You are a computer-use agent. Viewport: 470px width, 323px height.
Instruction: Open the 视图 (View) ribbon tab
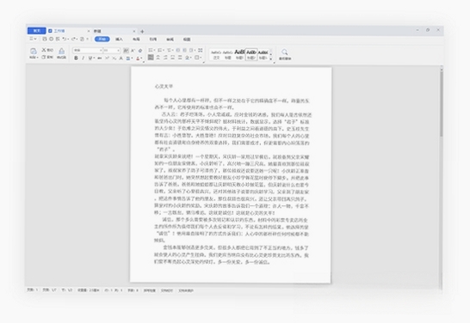tap(187, 40)
